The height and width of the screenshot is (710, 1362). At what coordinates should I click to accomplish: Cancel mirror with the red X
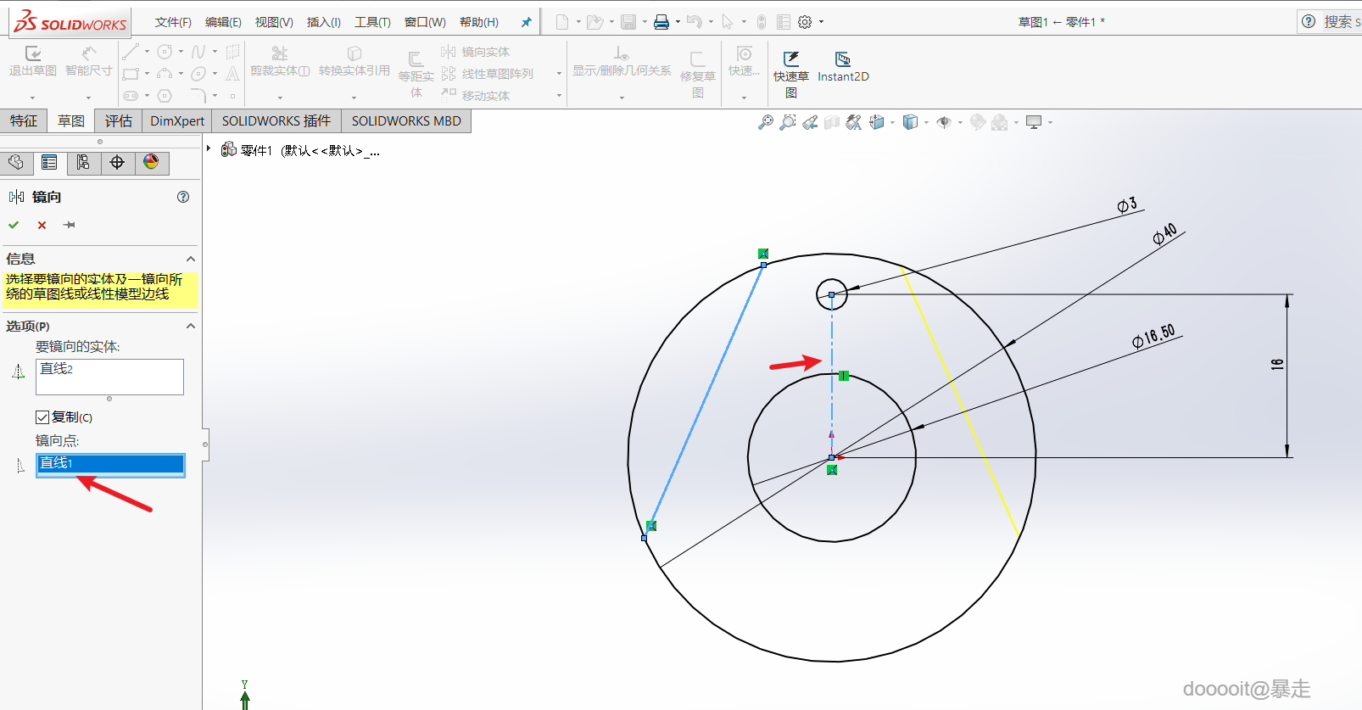coord(42,225)
